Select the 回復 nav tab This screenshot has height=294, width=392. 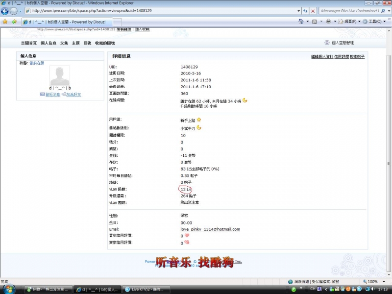tap(87, 43)
